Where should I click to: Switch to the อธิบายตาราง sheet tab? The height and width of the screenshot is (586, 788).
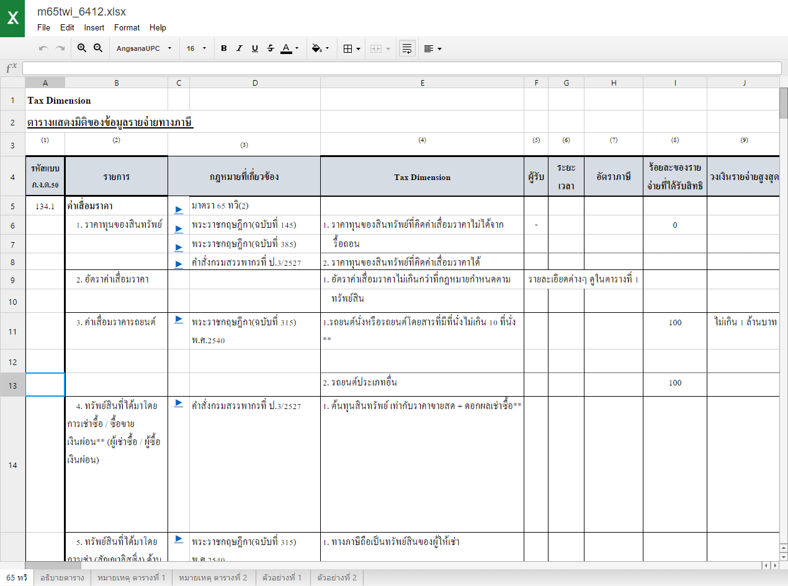pyautogui.click(x=62, y=578)
